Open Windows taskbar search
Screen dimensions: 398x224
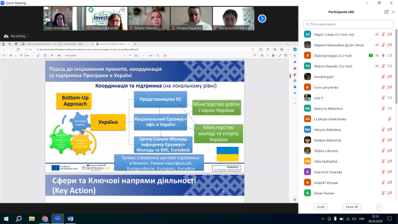pos(19,218)
